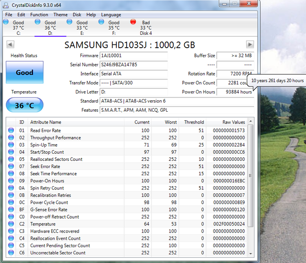Go to next disk with right arrow
The width and height of the screenshot is (306, 263).
[x=250, y=44]
